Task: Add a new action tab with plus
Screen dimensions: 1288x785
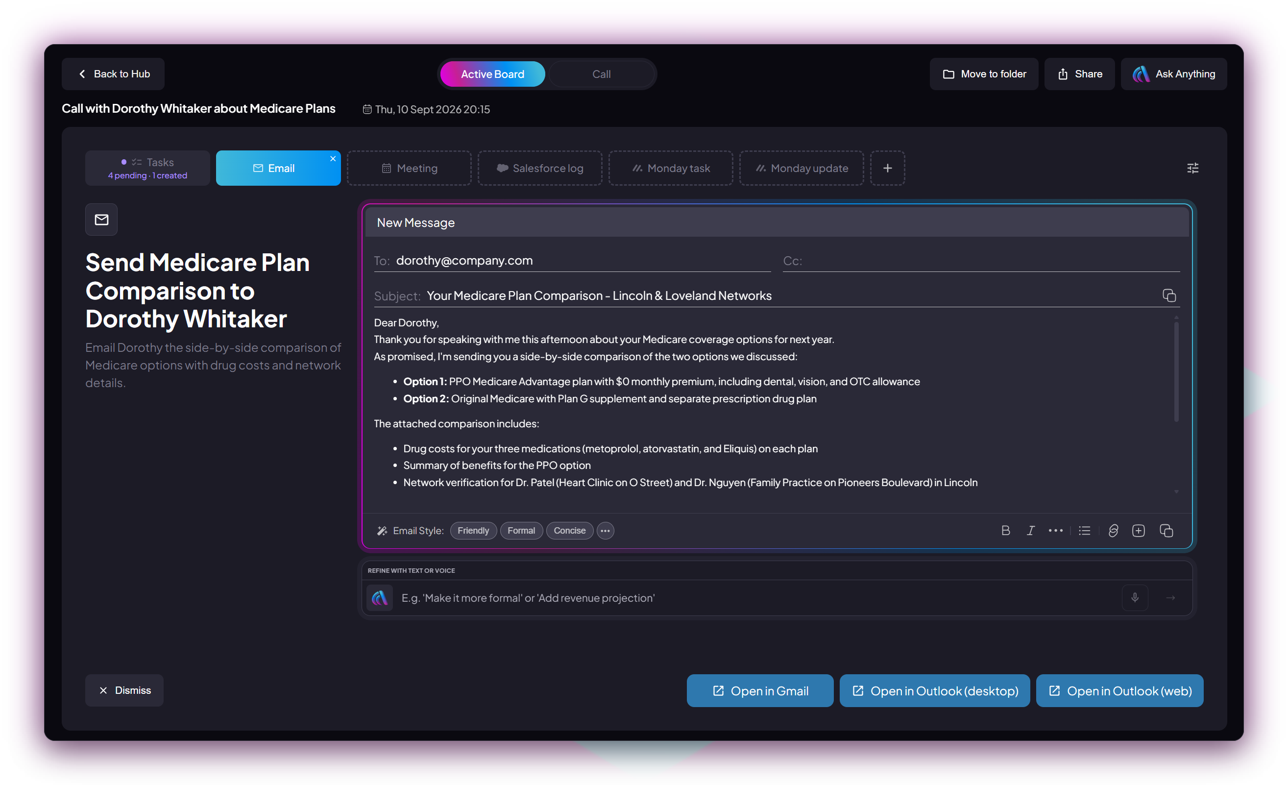Action: (887, 168)
